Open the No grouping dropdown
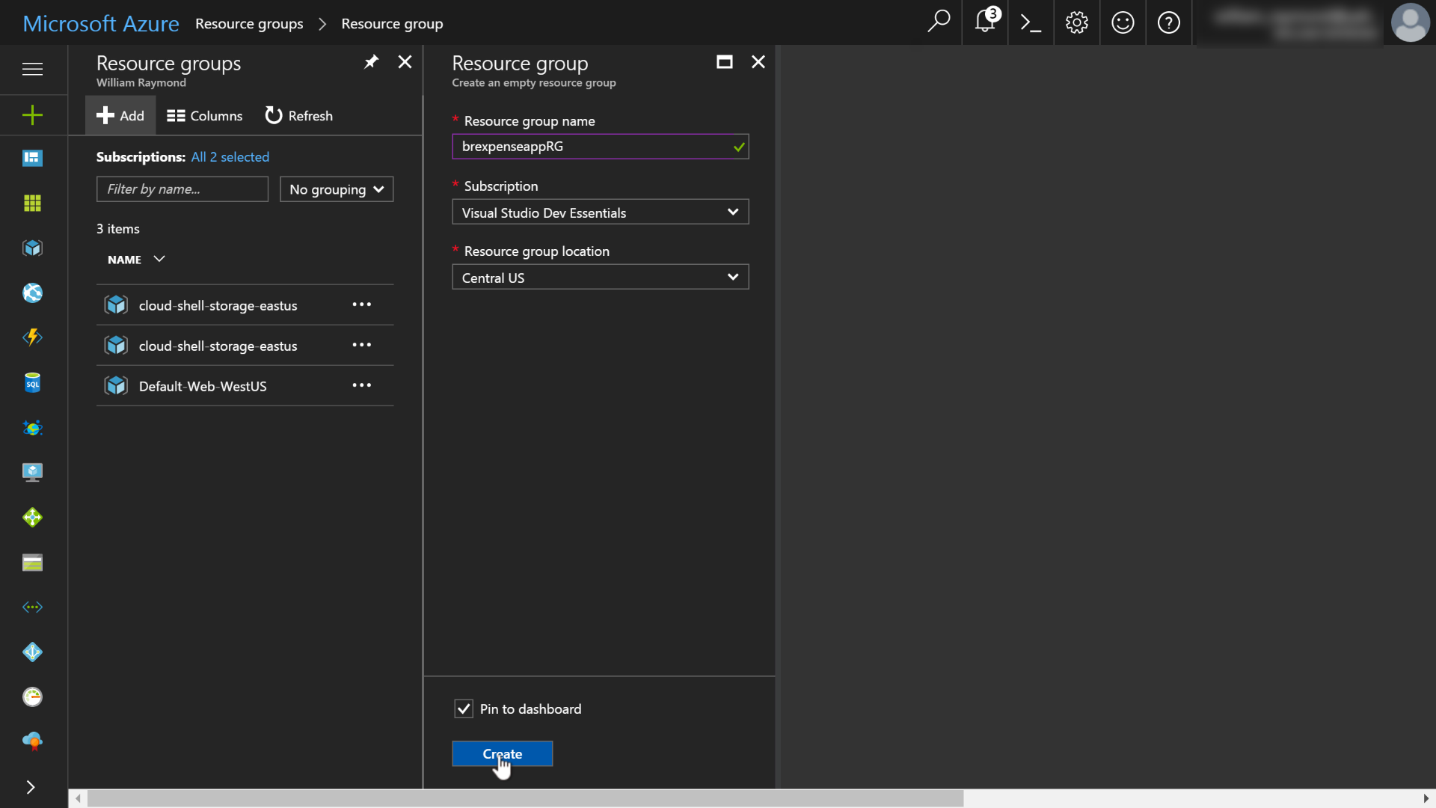 [337, 189]
